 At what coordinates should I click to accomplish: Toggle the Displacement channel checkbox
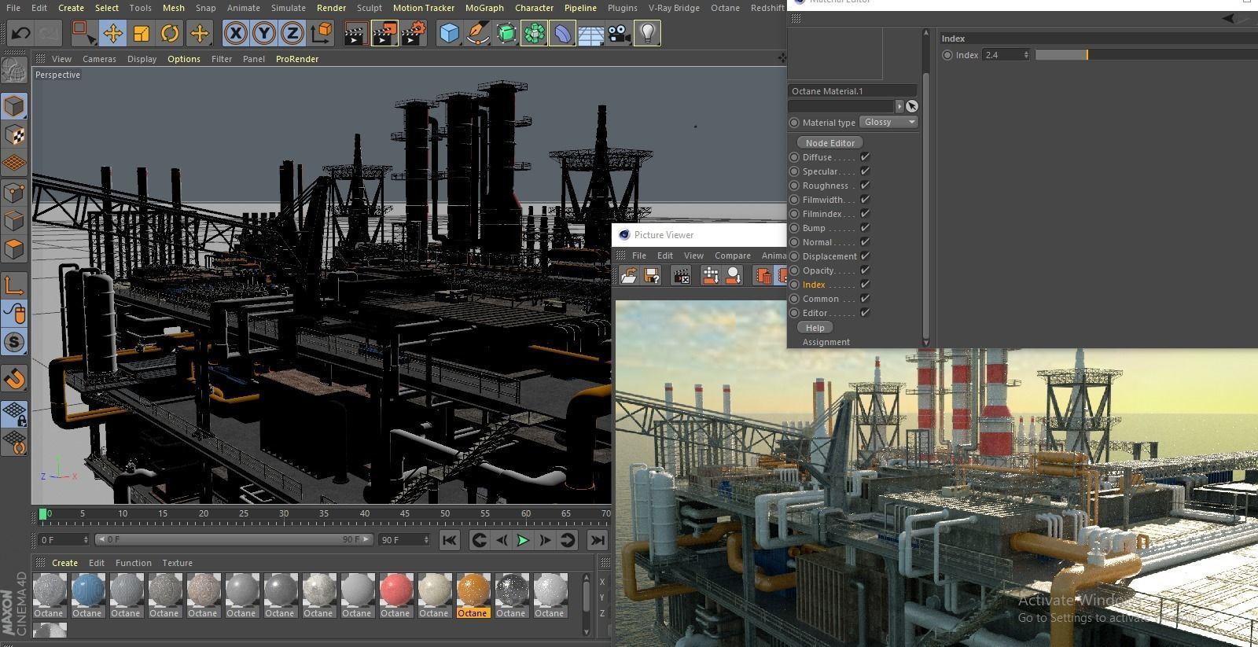click(865, 256)
